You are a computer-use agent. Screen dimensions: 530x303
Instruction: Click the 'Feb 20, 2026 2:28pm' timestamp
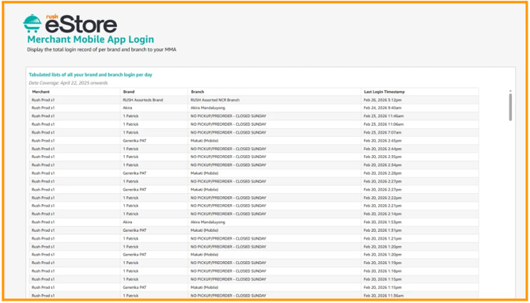click(383, 173)
